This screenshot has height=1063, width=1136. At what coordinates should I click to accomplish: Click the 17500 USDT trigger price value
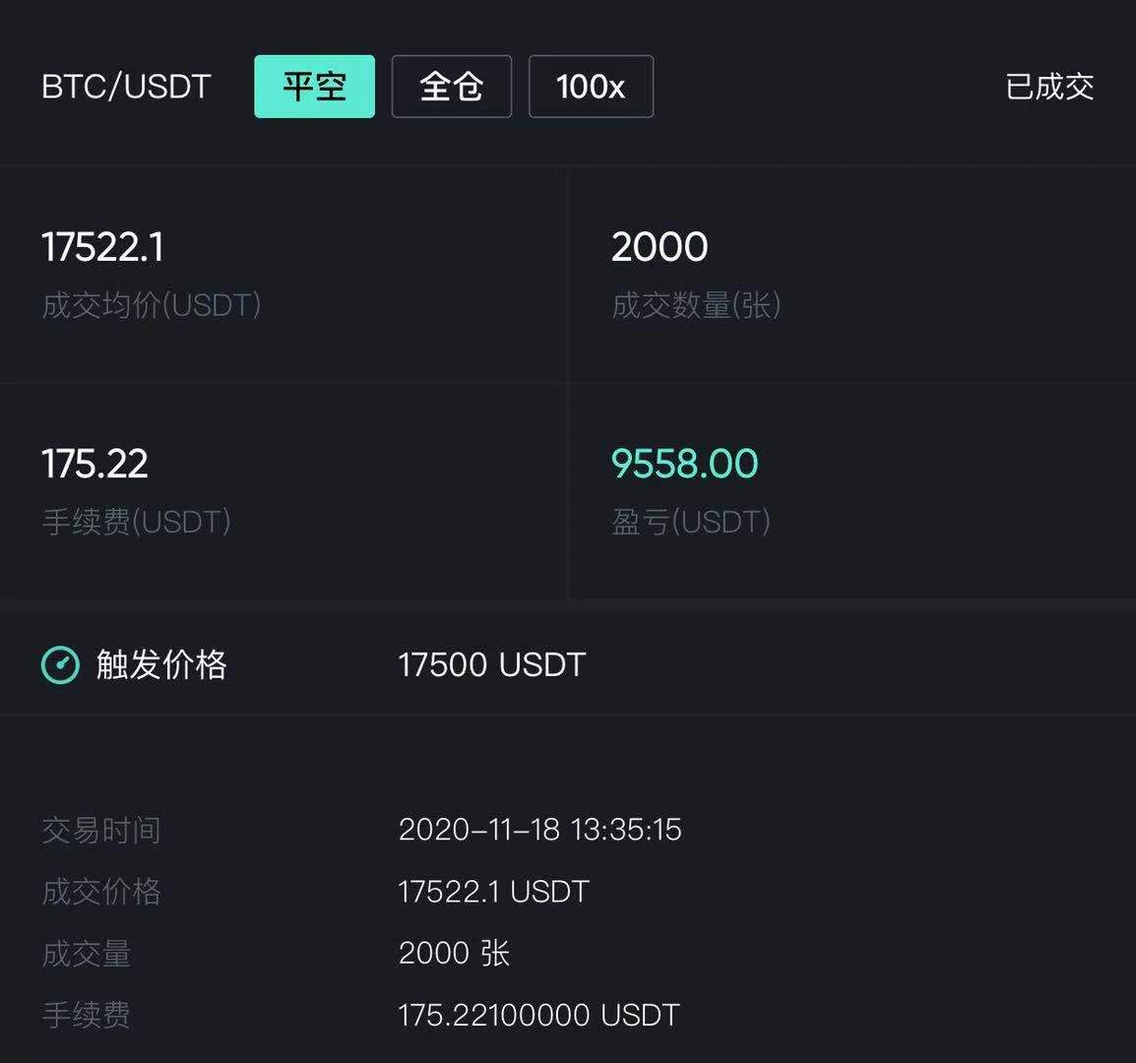[491, 665]
